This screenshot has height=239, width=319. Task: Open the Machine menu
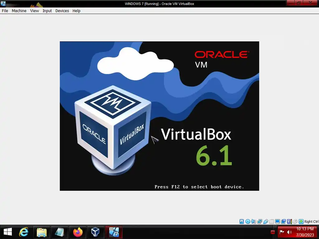(x=19, y=11)
